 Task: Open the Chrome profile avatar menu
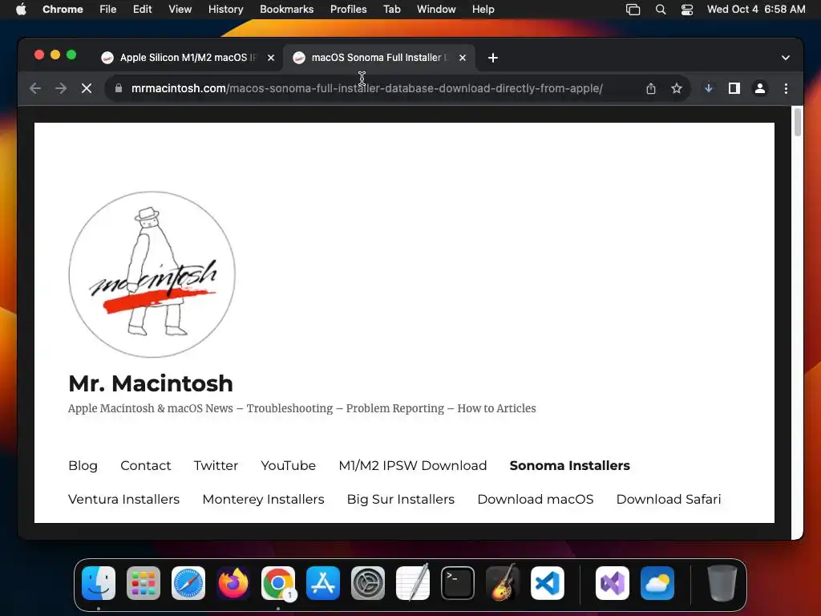760,88
